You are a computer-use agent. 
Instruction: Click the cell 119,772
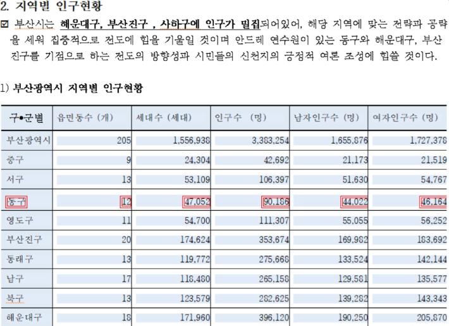pos(195,259)
